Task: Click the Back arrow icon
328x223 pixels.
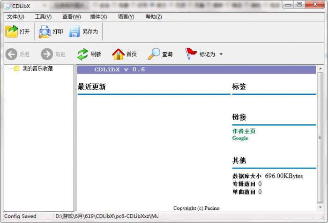Action: 11,54
